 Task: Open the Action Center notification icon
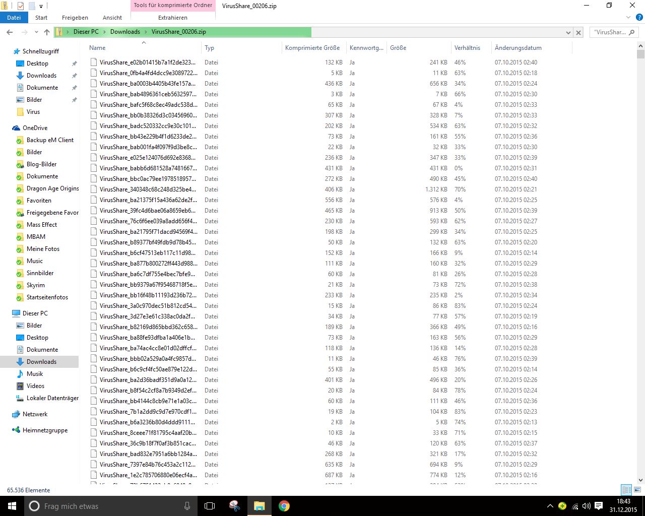tap(599, 506)
